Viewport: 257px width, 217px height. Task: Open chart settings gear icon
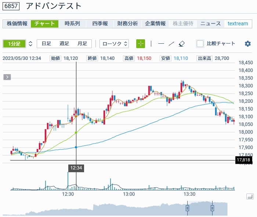[x=248, y=44]
